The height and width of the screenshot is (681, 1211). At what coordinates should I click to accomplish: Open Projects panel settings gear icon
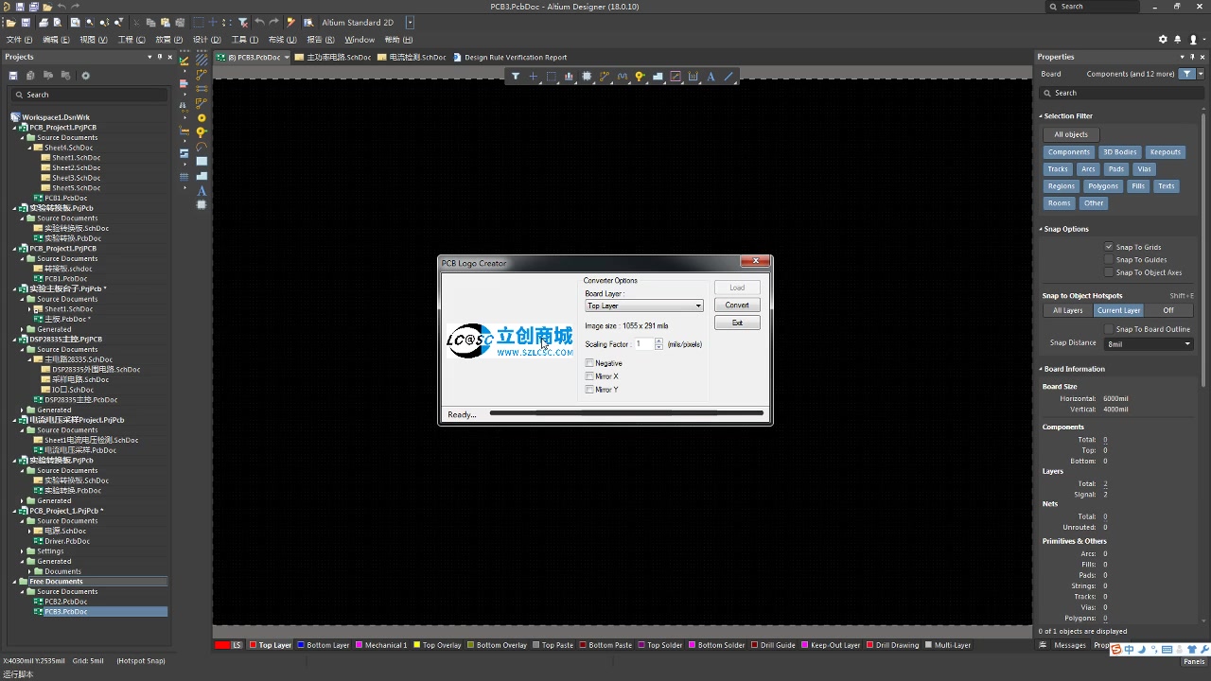point(85,76)
